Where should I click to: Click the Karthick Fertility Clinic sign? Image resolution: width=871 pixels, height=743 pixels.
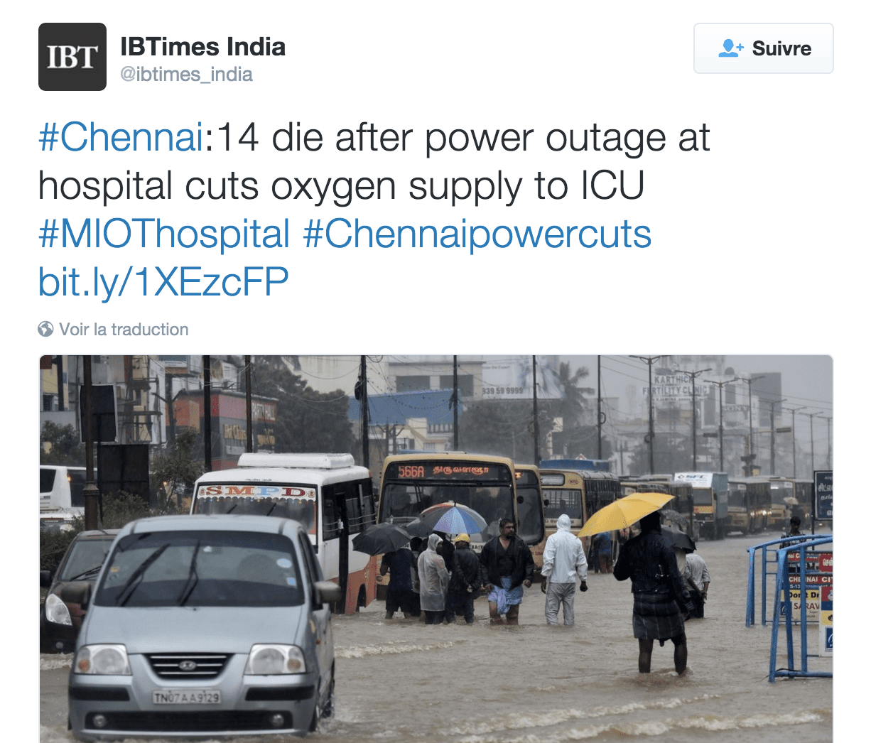click(x=673, y=385)
